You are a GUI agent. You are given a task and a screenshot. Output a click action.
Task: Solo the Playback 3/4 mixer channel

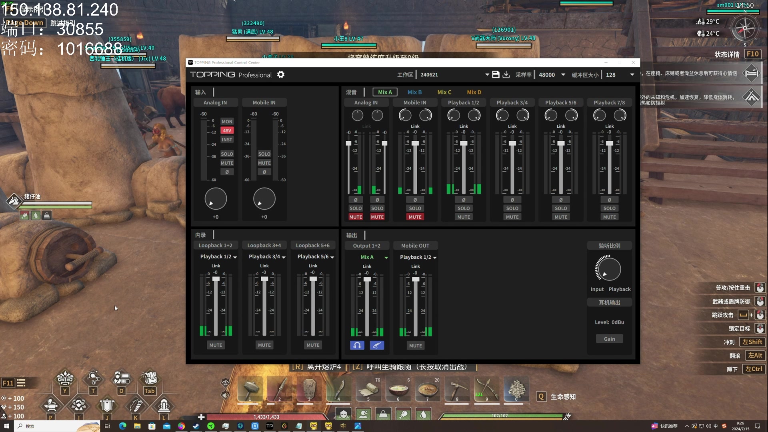(x=512, y=208)
